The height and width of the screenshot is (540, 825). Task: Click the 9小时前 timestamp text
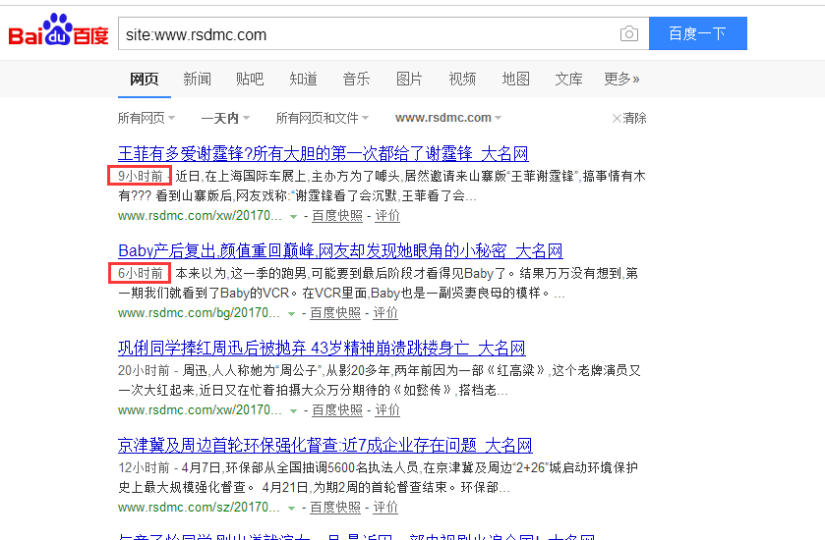tap(141, 176)
